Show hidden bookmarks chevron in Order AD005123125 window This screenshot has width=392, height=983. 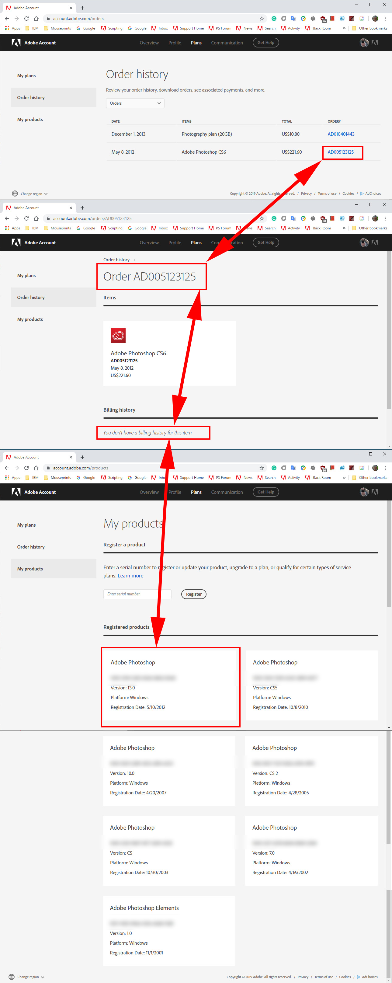click(344, 228)
